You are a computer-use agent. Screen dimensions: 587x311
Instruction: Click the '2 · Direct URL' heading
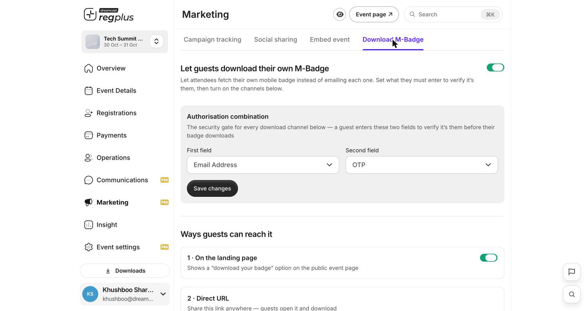(208, 298)
